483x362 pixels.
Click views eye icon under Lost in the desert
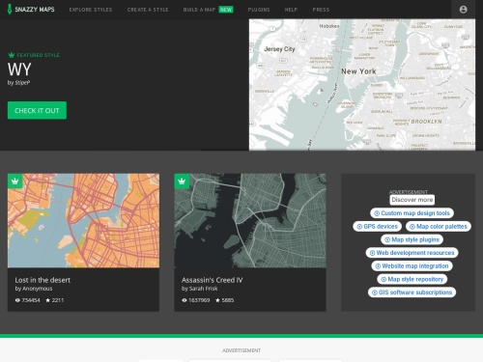pos(17,300)
